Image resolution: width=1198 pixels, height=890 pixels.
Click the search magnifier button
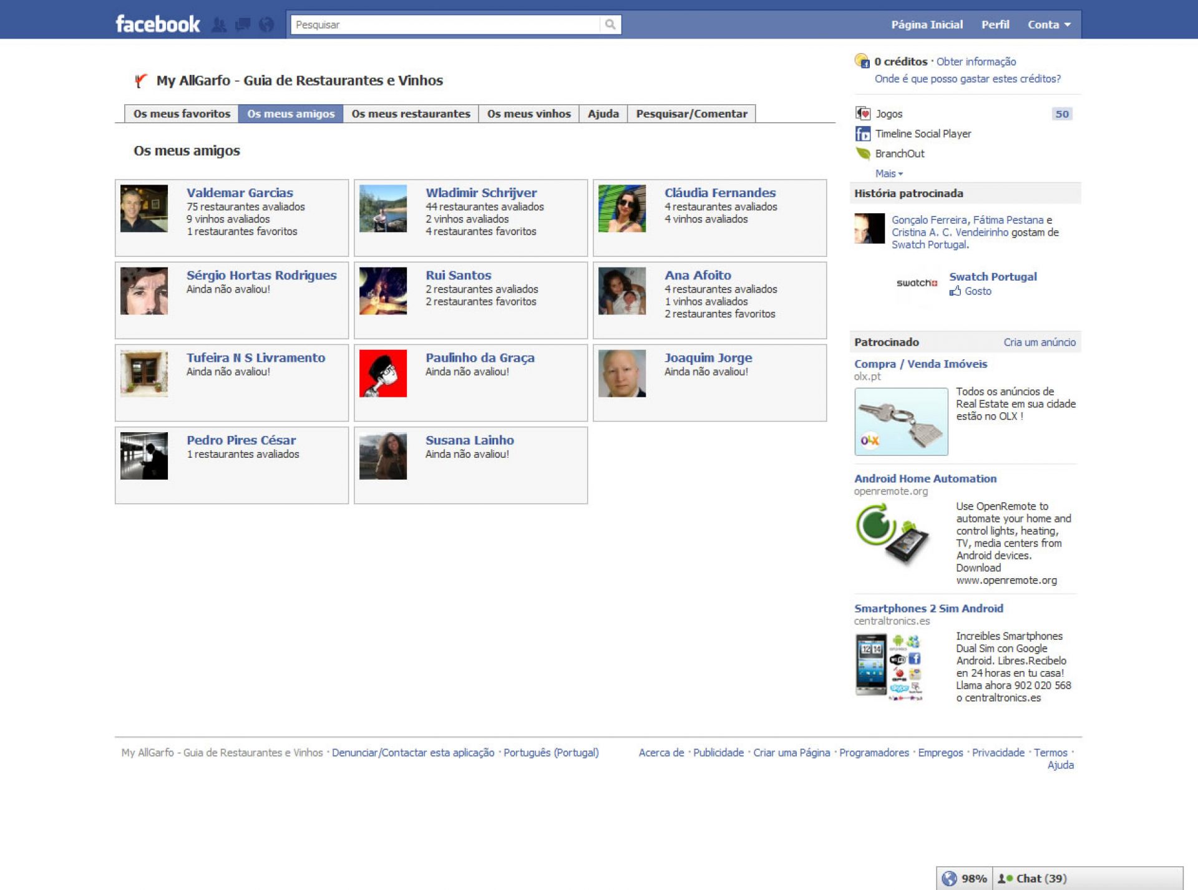point(610,24)
